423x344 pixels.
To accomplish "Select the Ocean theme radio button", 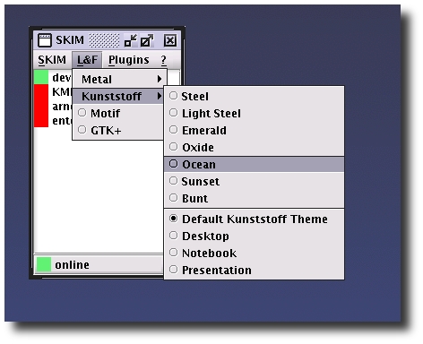I will click(173, 164).
